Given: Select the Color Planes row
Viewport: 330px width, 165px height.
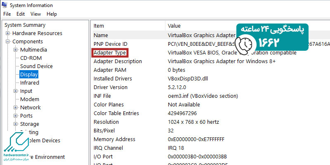Looking at the screenshot, I should pos(211,105).
